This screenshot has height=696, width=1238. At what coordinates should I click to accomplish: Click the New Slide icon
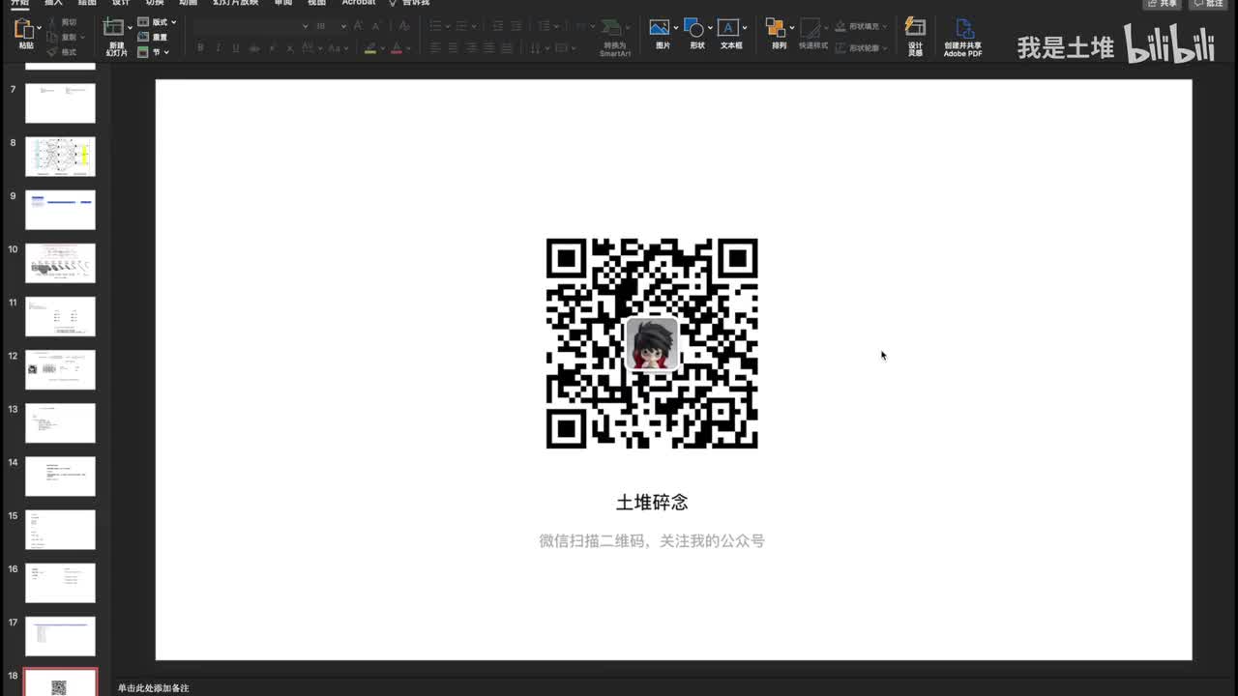(113, 28)
